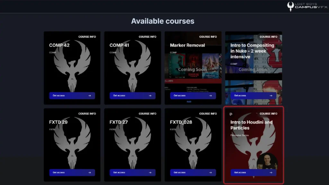Open COURSE INFO for Intro to Houdini
Viewport: 329px width, 185px height.
(x=268, y=114)
